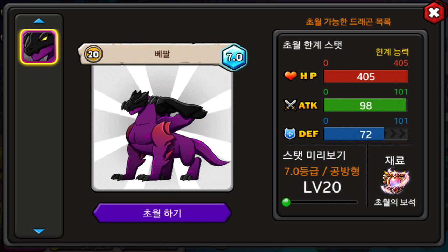The width and height of the screenshot is (448, 252).
Task: Click the green ATK bar showing 98
Action: 366,105
